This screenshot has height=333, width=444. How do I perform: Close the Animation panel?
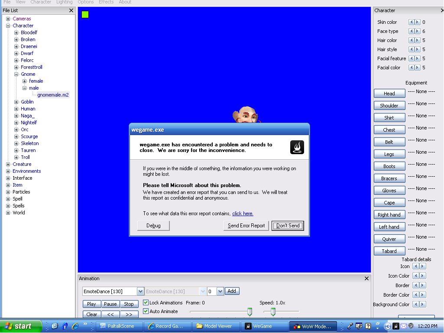click(x=366, y=278)
